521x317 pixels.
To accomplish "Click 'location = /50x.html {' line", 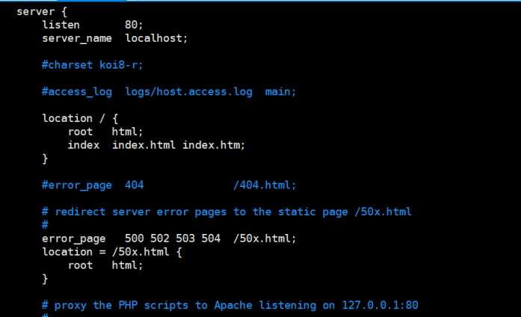I will pyautogui.click(x=112, y=252).
